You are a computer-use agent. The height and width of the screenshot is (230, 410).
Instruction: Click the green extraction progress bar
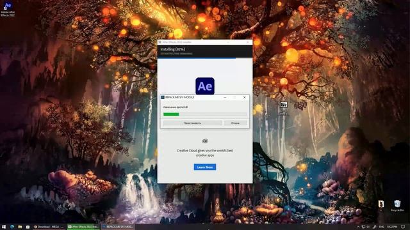tap(205, 114)
